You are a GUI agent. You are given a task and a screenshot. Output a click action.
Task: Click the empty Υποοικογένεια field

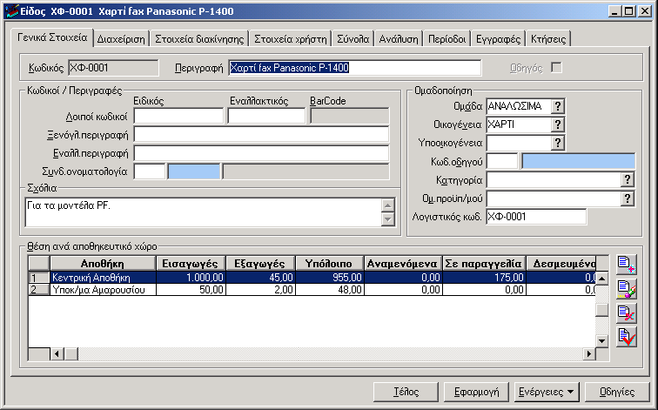tap(519, 143)
